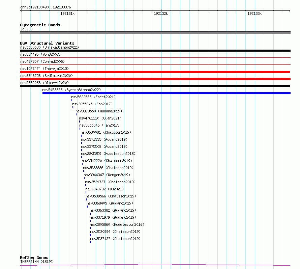Select the thick red bar under nsv1072474
The height and width of the screenshot is (269, 300).
pos(155,72)
